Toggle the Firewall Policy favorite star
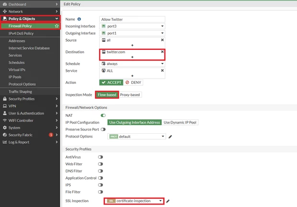Screen dimensions: 297x207 point(57,26)
